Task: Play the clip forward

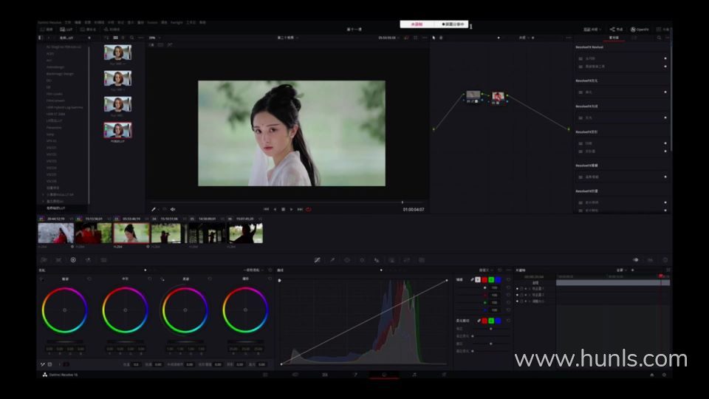Action: point(291,209)
